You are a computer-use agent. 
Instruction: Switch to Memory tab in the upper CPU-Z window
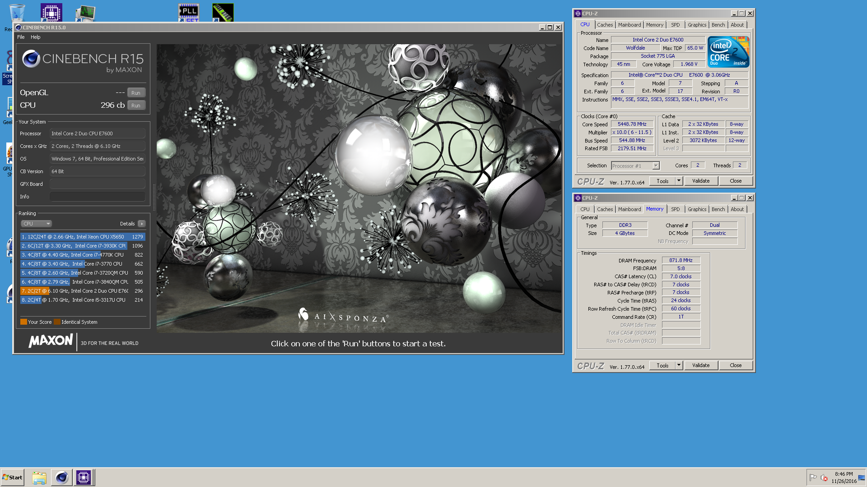pyautogui.click(x=655, y=25)
